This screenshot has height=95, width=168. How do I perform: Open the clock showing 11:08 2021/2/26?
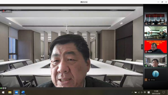[x=156, y=92]
